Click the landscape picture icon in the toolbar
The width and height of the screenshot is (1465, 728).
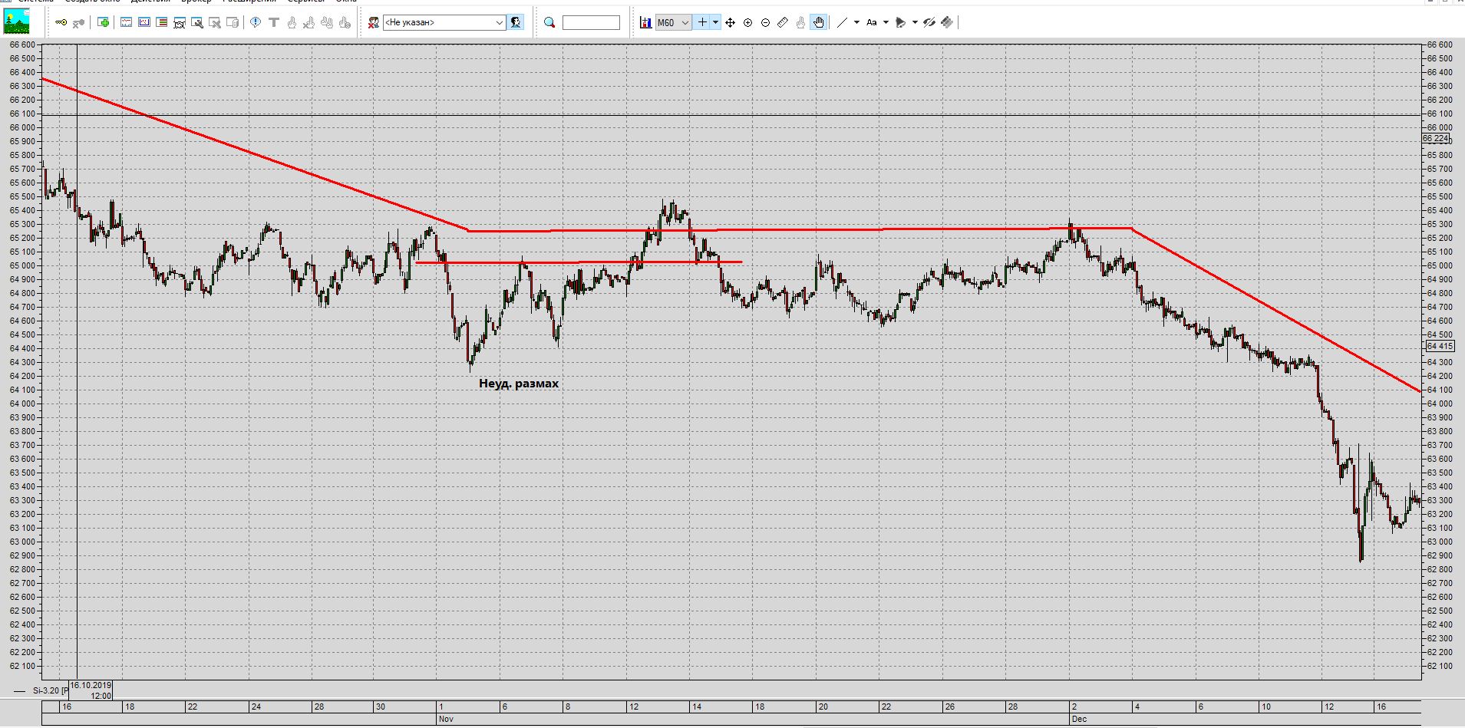click(16, 21)
